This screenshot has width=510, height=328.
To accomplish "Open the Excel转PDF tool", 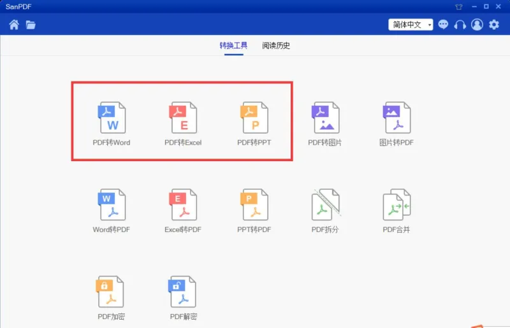I will [183, 205].
